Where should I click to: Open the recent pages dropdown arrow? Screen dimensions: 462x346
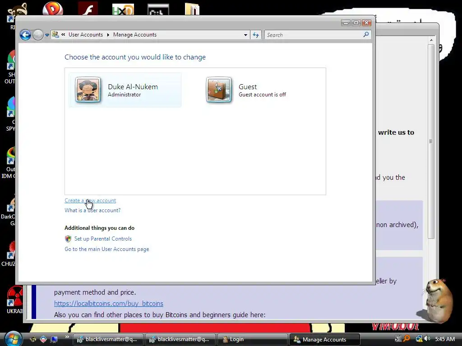coord(47,35)
